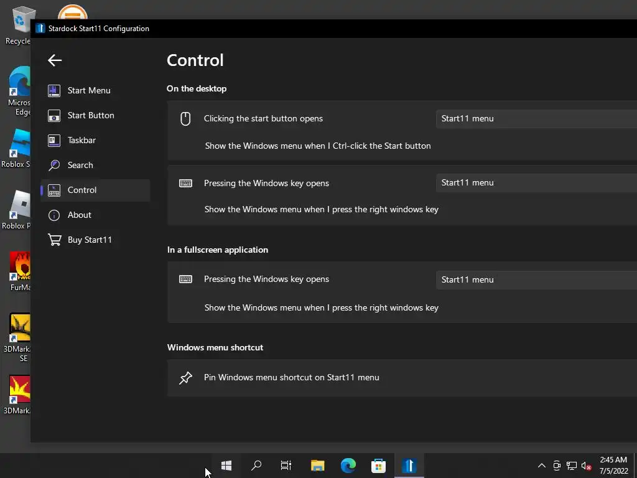
Task: Click 'Show the Windows menu when I Ctrl-click' text
Action: (318, 146)
